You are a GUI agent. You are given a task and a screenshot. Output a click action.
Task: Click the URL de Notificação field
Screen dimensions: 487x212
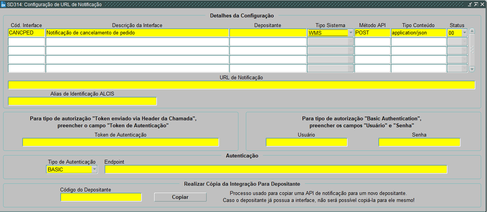click(x=242, y=85)
